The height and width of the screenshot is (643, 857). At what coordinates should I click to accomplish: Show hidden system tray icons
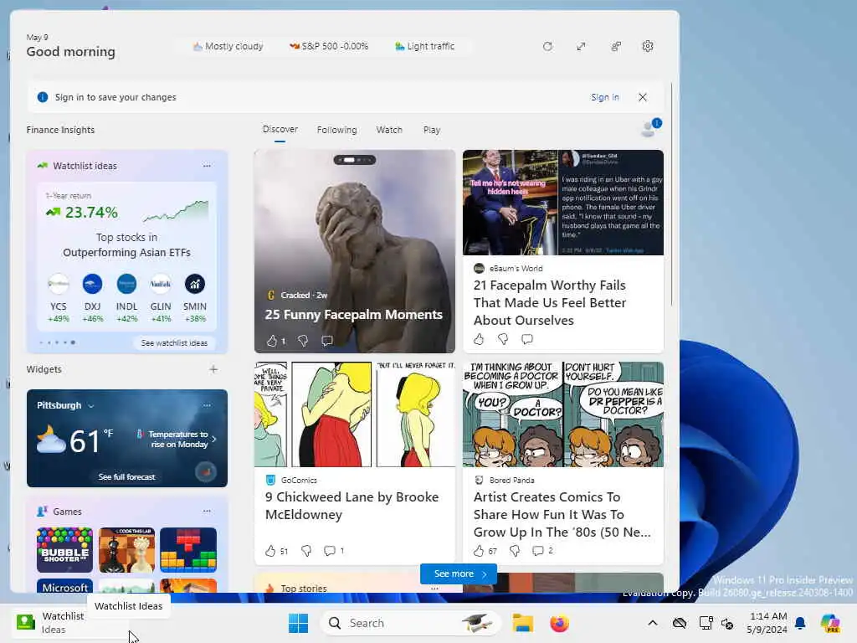(653, 623)
